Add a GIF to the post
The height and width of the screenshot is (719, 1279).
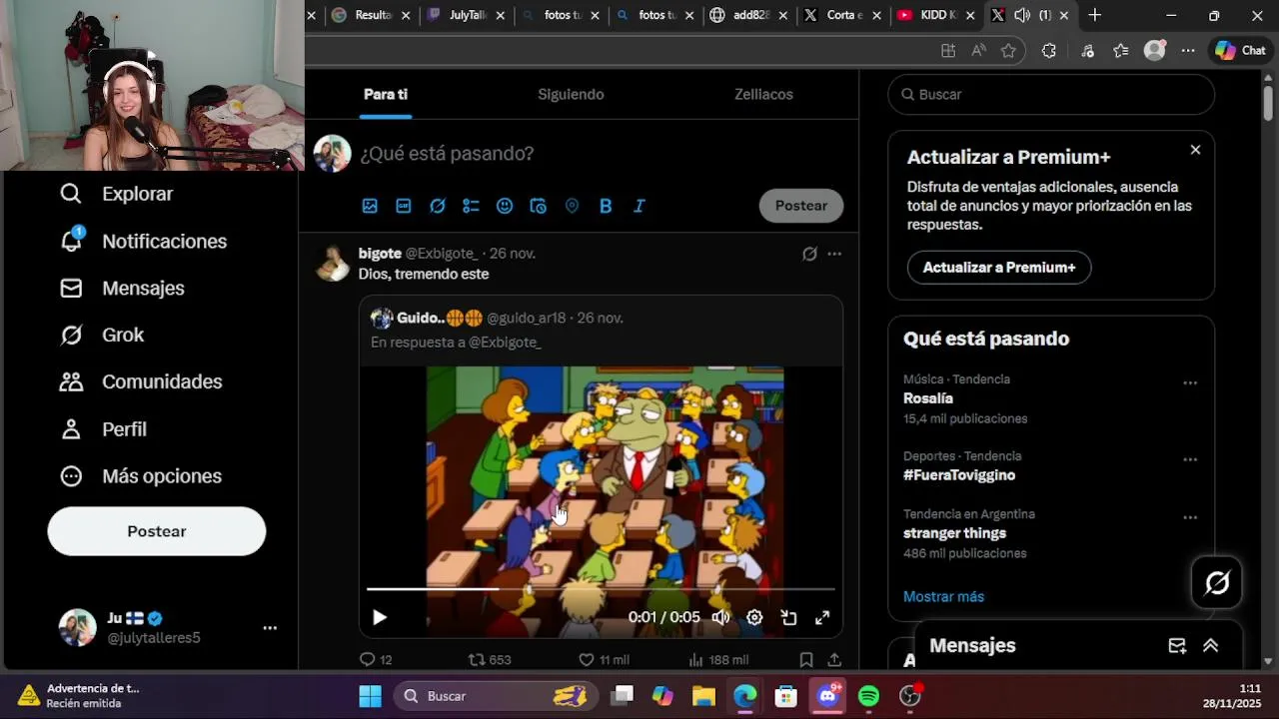(404, 206)
